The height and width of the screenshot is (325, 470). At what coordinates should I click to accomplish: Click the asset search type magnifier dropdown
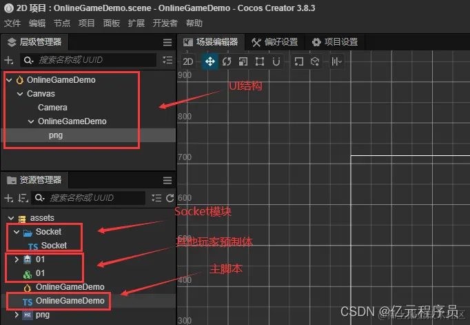(x=39, y=198)
